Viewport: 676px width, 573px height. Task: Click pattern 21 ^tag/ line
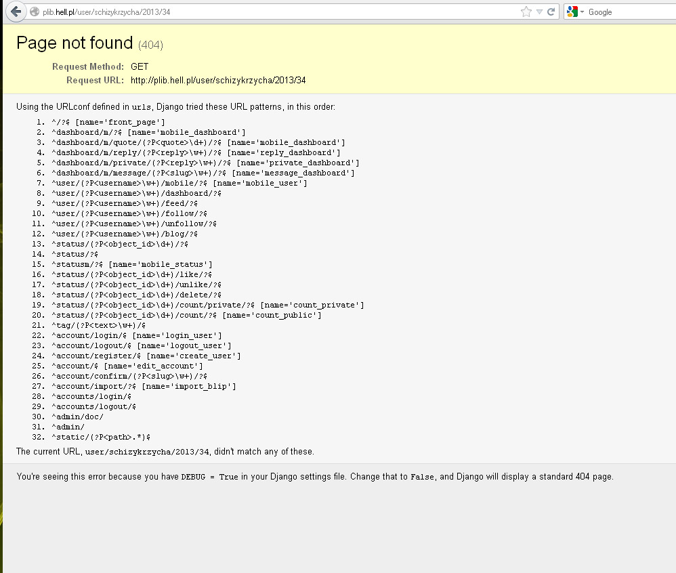[99, 325]
